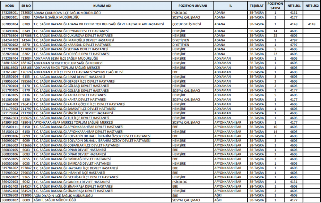Select ADANA İL SAĞLIK MÜDÜRLÜĞÜ cell
This screenshot has height=203, width=321.
pyautogui.click(x=102, y=17)
